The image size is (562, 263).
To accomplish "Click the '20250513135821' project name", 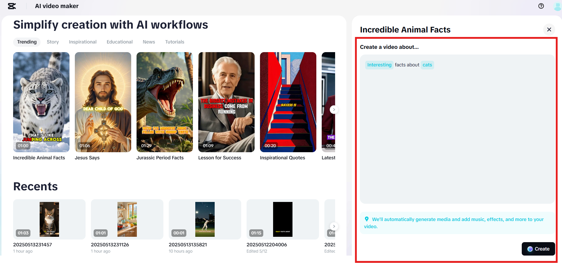I will 188,245.
